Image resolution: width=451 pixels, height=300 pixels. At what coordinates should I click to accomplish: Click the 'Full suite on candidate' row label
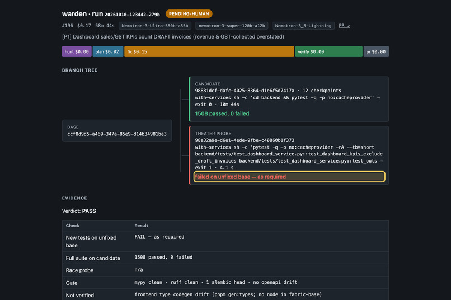(x=93, y=258)
